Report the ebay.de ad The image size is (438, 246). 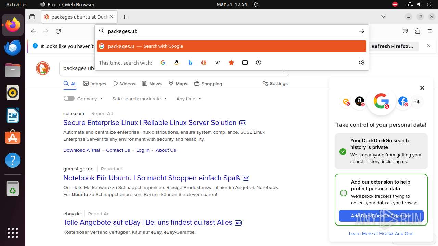[99, 214]
